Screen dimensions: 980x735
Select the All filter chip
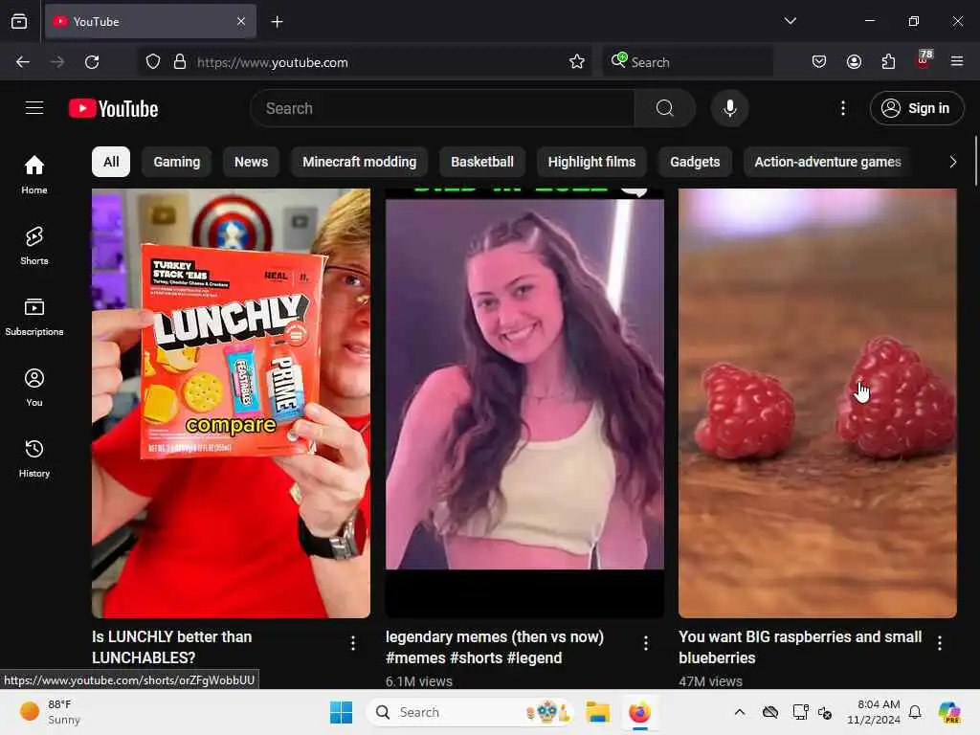(x=111, y=162)
